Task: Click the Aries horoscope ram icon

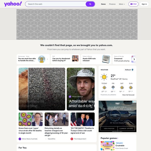Action: tap(42, 59)
